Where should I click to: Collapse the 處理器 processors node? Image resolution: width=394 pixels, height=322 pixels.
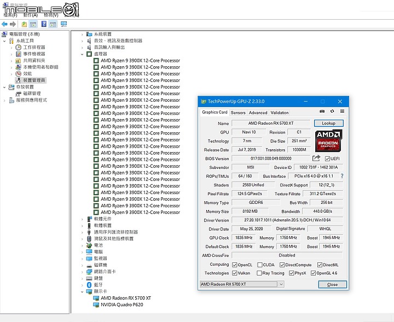pyautogui.click(x=82, y=54)
